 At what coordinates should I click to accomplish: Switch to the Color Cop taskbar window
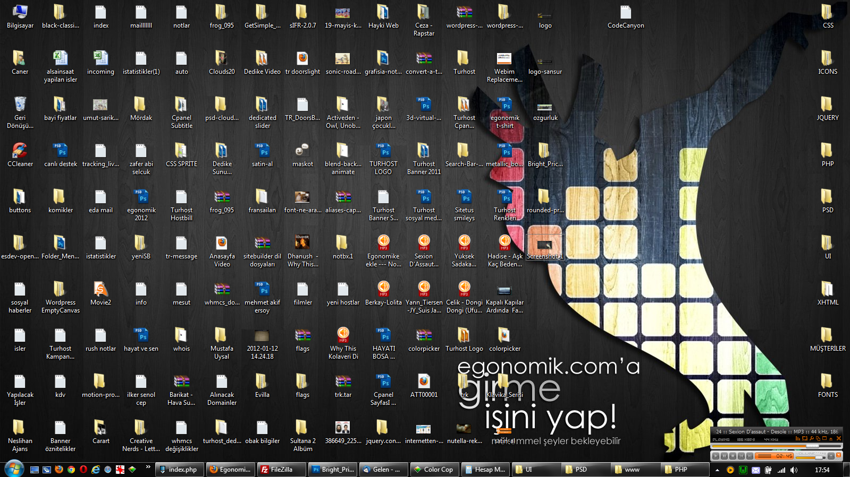(434, 470)
